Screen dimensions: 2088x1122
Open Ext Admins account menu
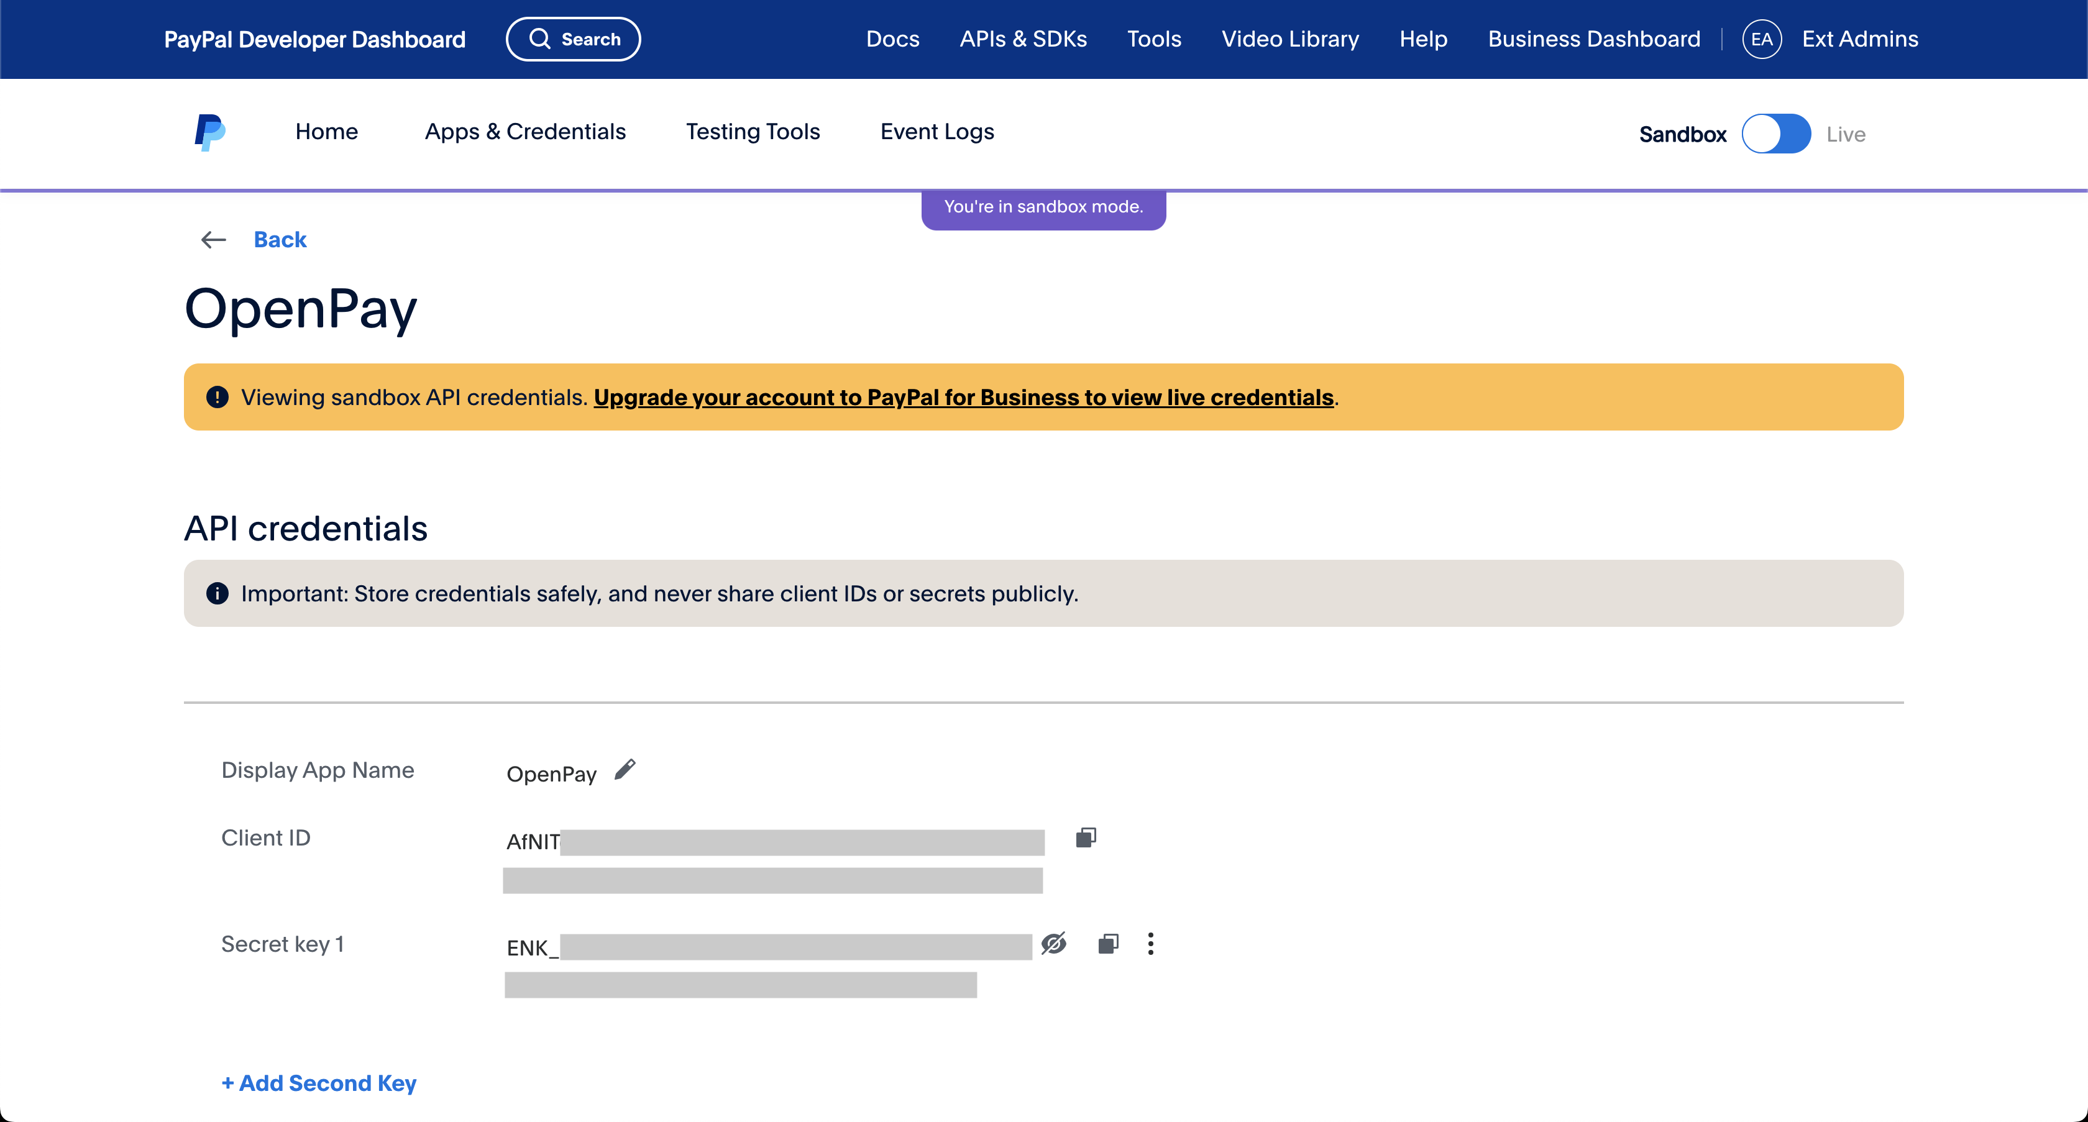coord(1859,39)
